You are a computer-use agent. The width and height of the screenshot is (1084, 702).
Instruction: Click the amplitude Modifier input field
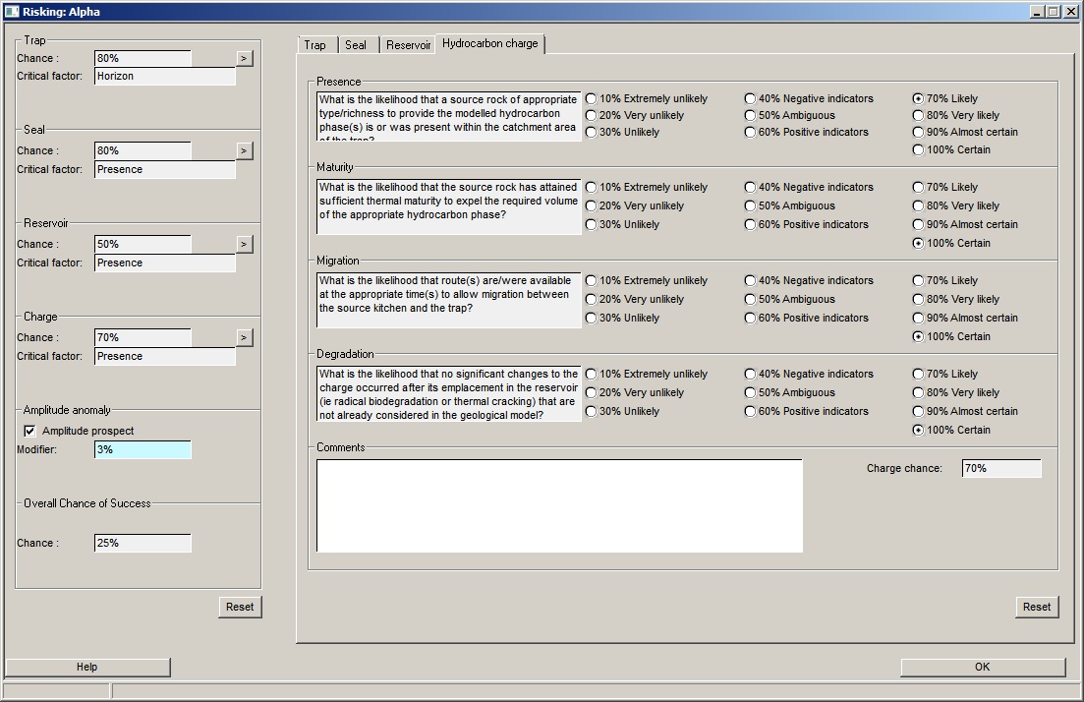click(x=143, y=449)
